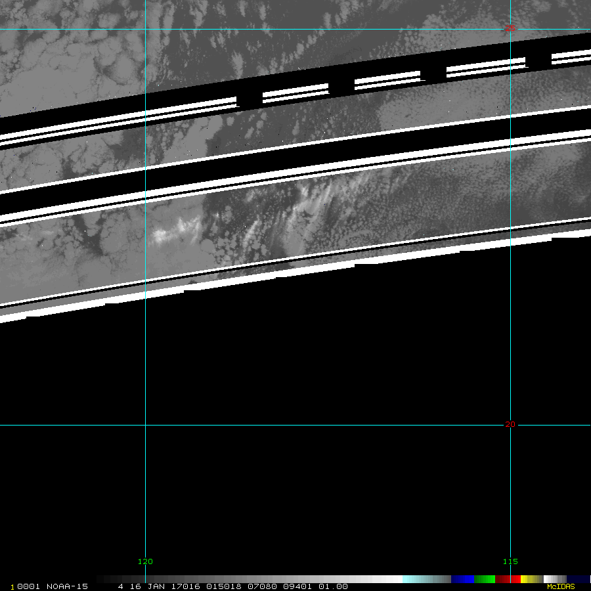
Task: Click the red latitude label 25 at top
Action: (510, 29)
